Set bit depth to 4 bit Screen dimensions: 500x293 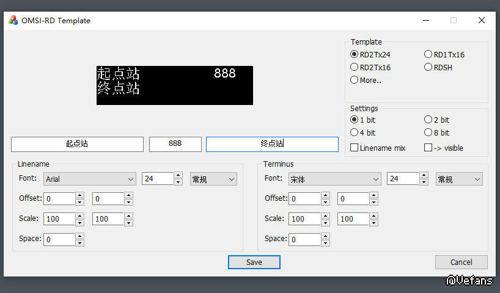coord(355,132)
